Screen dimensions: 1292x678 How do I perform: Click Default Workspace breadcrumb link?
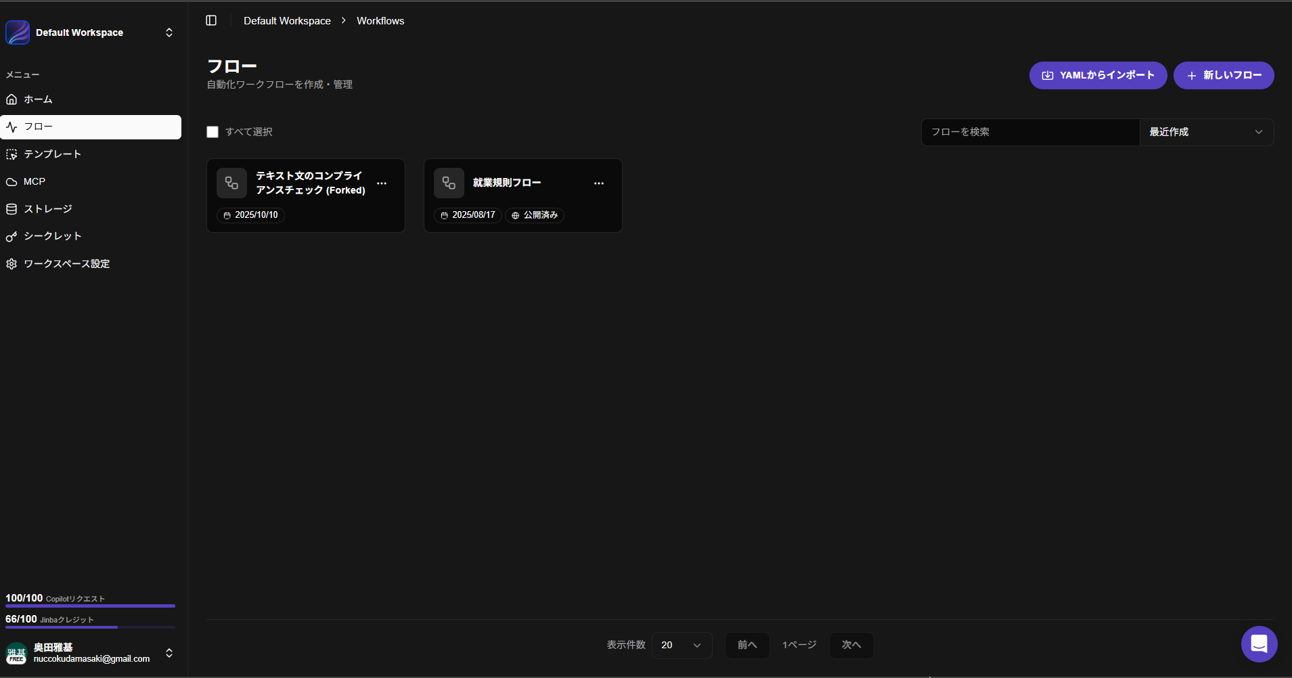point(287,21)
